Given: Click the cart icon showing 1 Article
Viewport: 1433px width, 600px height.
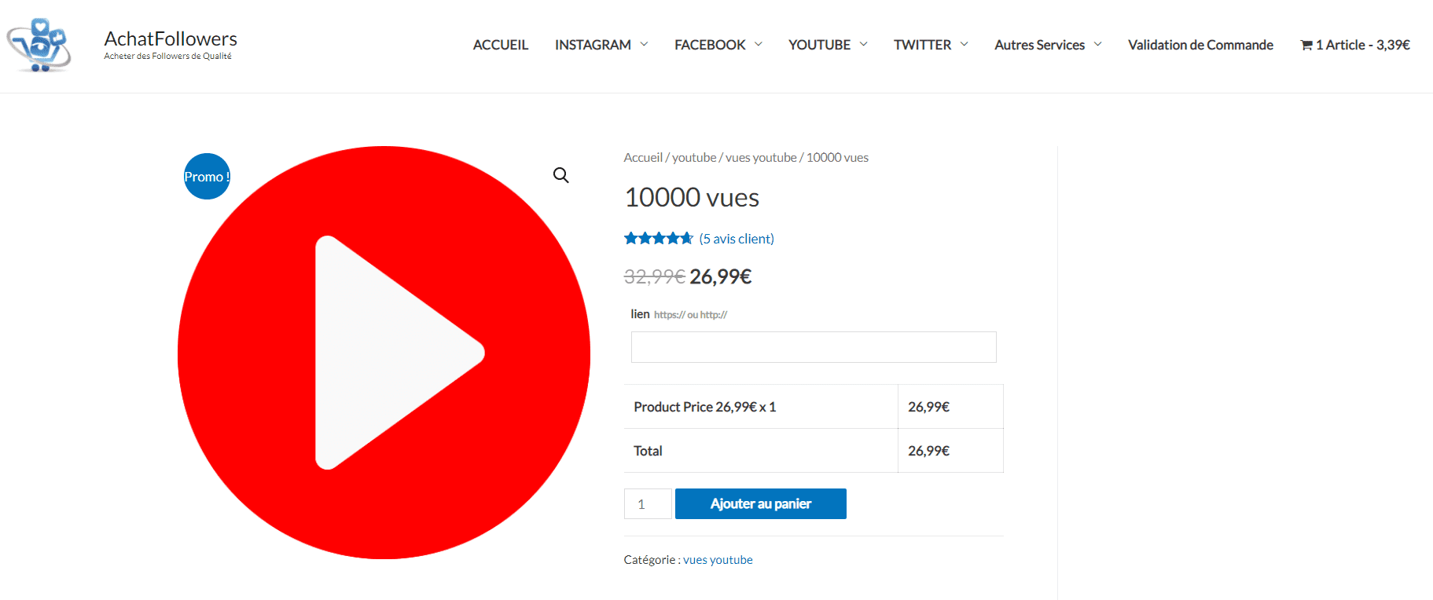Looking at the screenshot, I should coord(1306,45).
